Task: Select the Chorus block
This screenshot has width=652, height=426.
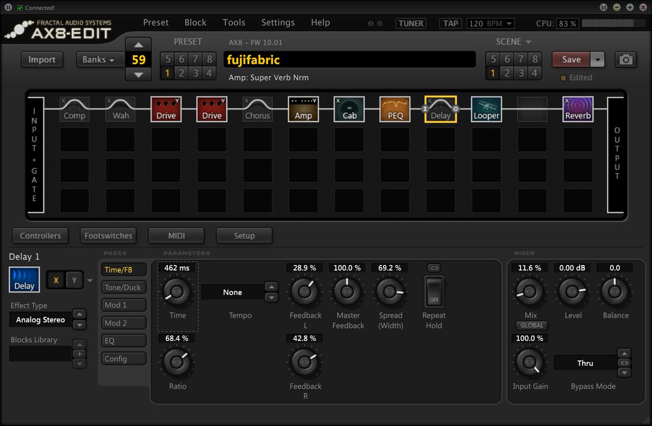Action: tap(258, 109)
